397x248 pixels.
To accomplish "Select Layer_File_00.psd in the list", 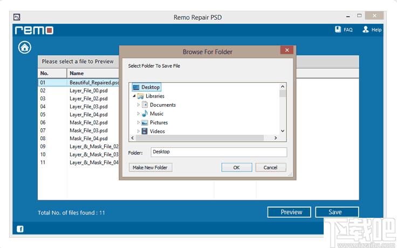I will click(88, 91).
